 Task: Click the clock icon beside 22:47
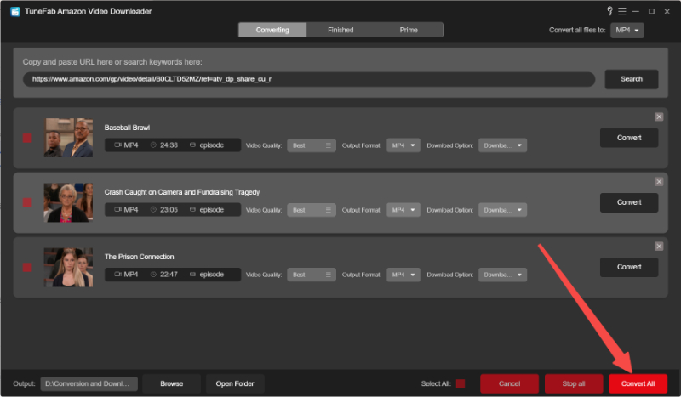[x=153, y=275]
